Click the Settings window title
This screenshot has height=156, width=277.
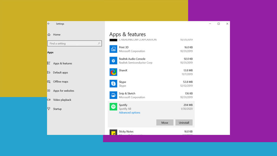60,24
